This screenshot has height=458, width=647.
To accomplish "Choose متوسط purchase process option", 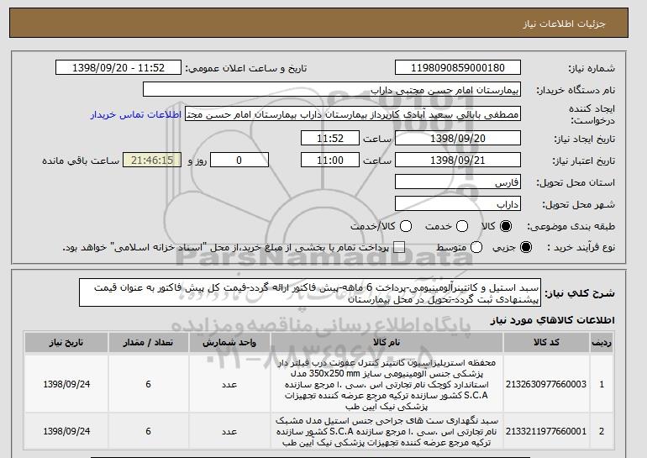I will [476, 247].
